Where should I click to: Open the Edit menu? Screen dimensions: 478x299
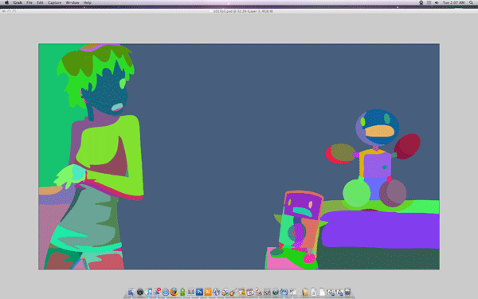[40, 2]
